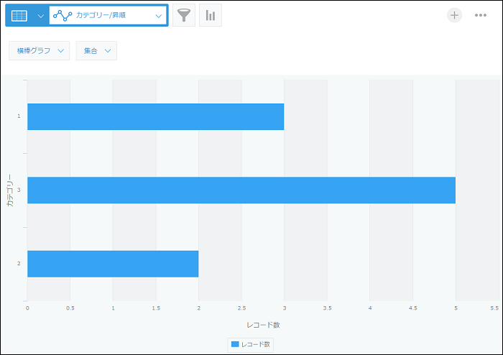Image resolution: width=503 pixels, height=355 pixels.
Task: Click the カテゴリー vertical axis title
Action: tap(9, 190)
